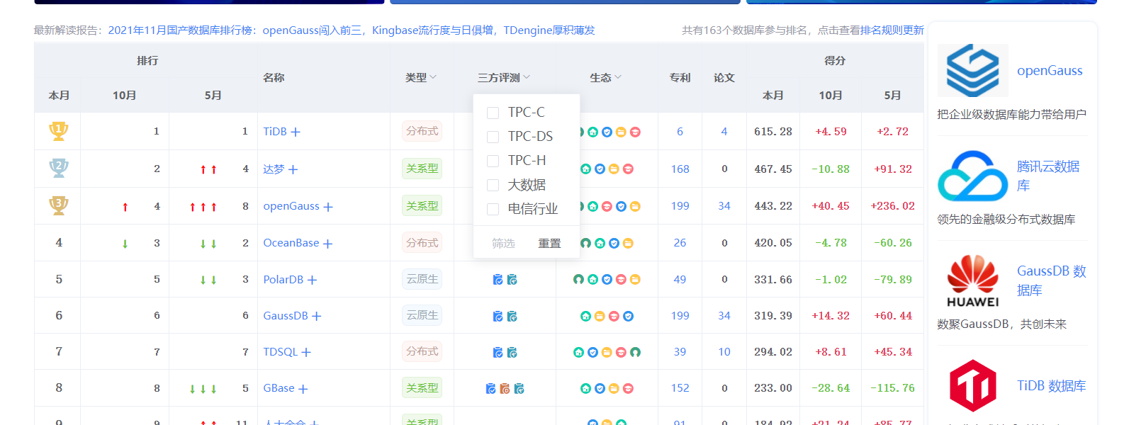Click blue shield ecosystem icon in GaussDB row
The height and width of the screenshot is (425, 1146).
coord(628,316)
